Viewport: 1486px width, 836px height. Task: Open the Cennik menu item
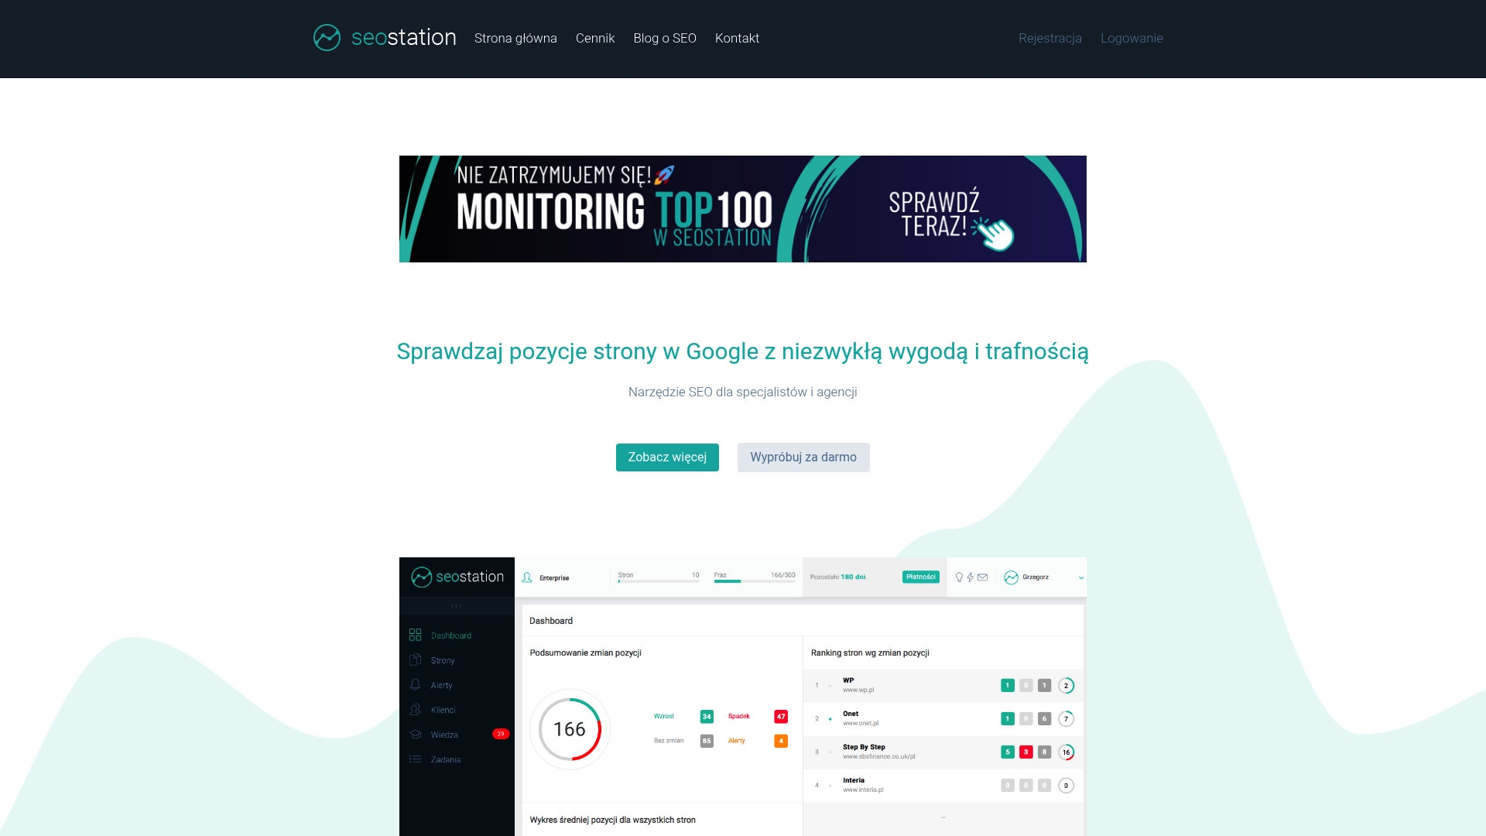click(x=594, y=38)
